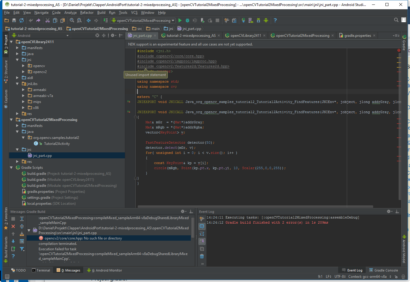Toggle tool window bars at bottom-left corner

click(x=7, y=277)
